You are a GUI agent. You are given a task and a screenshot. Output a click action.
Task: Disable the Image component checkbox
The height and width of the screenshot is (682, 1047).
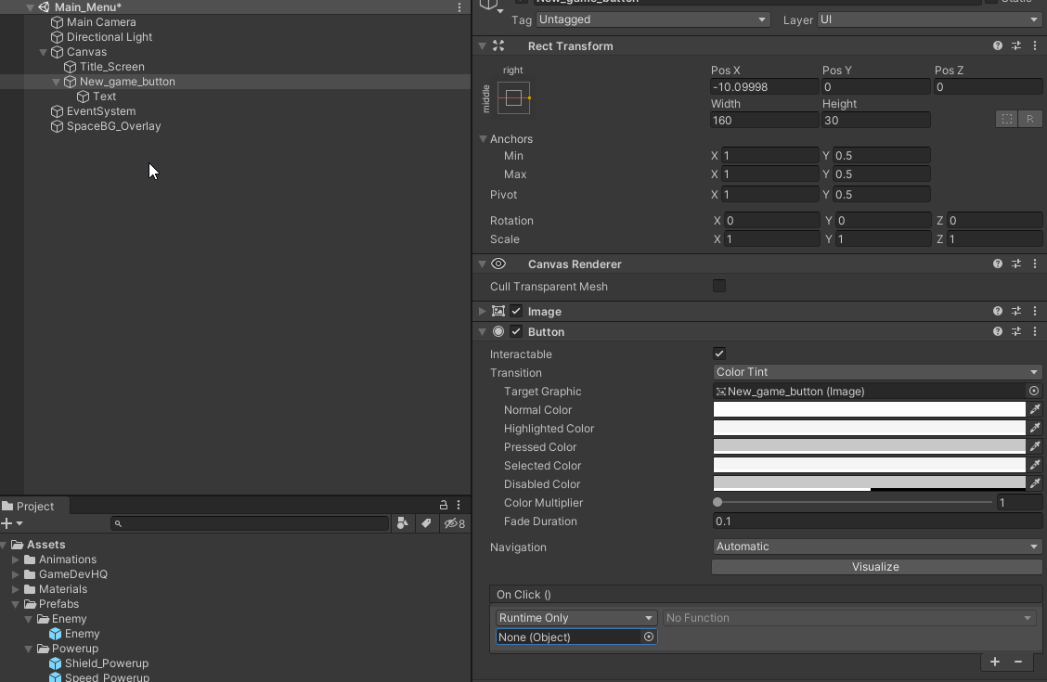point(516,312)
